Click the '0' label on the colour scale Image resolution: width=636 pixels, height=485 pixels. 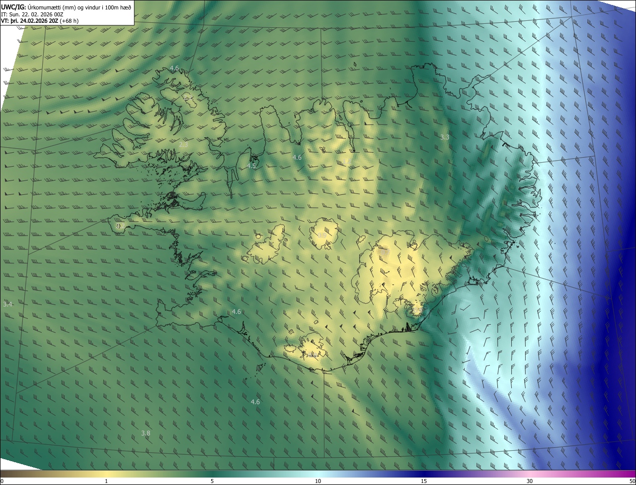2,481
